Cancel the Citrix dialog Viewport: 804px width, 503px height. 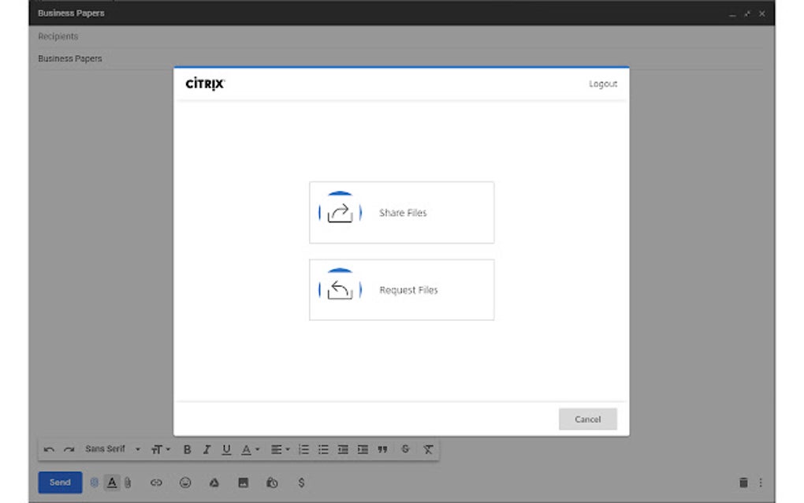click(587, 419)
